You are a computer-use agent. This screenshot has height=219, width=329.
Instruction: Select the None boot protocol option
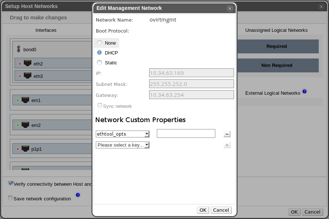(99, 43)
